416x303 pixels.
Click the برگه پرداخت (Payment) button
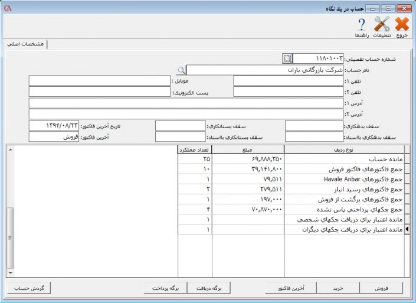coord(165,288)
